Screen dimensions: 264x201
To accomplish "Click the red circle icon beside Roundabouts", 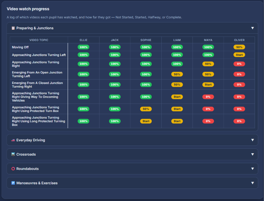I will click(13, 169).
